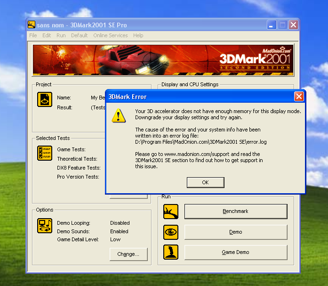Click the 'Low' detail level value
Image resolution: width=328 pixels, height=286 pixels.
pyautogui.click(x=115, y=239)
